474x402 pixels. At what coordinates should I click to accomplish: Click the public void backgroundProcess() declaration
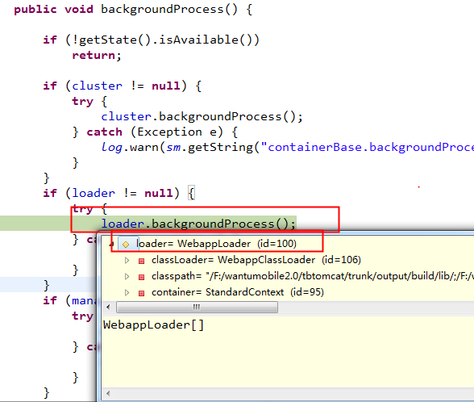pyautogui.click(x=133, y=10)
